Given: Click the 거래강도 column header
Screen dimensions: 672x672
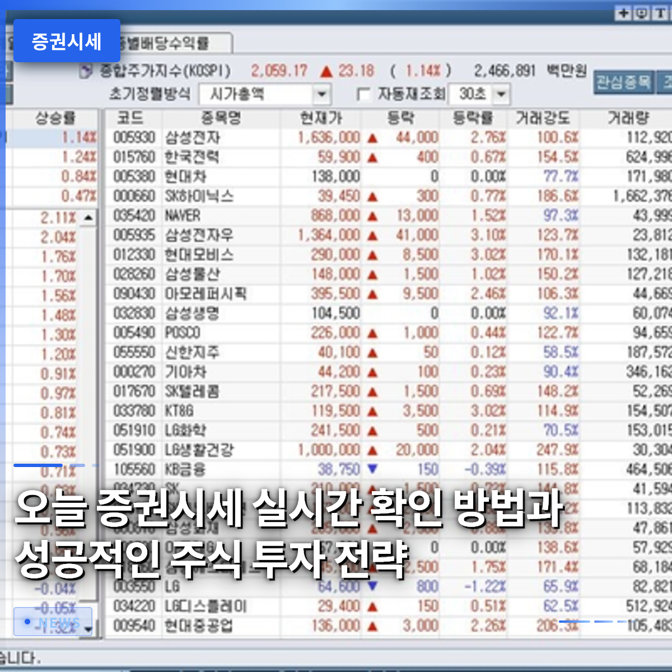Looking at the screenshot, I should 543,118.
